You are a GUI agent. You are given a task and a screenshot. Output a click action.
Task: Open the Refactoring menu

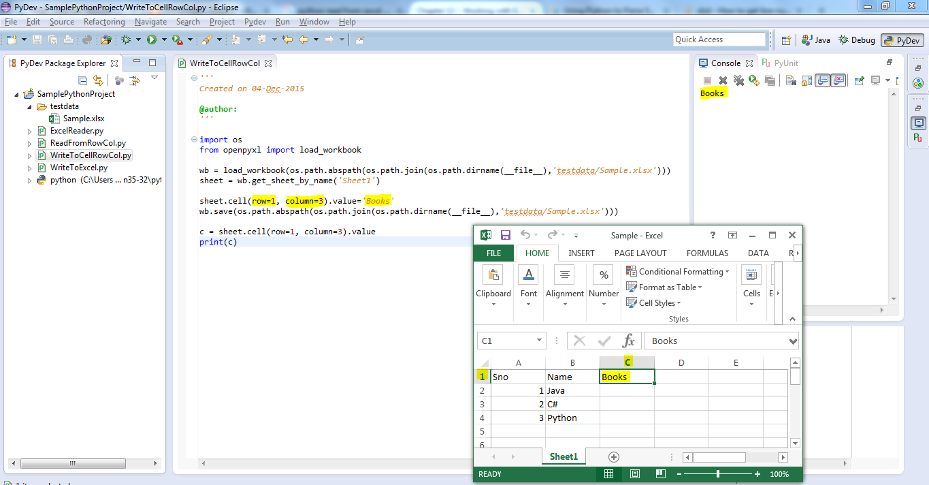point(103,21)
